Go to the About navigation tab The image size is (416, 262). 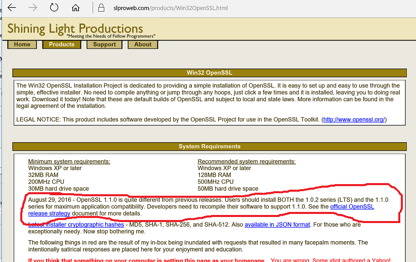pyautogui.click(x=143, y=45)
